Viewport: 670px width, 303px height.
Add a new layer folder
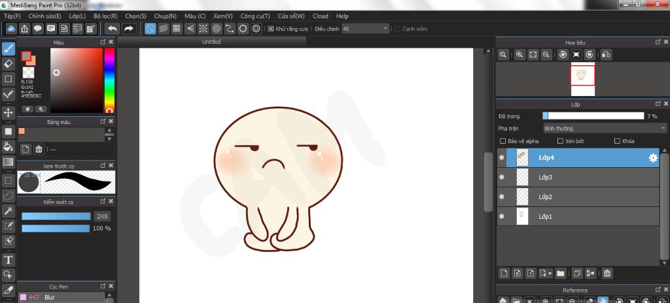point(560,273)
